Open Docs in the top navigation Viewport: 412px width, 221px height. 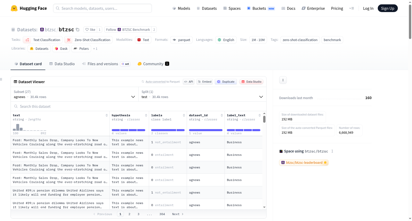coord(288,8)
